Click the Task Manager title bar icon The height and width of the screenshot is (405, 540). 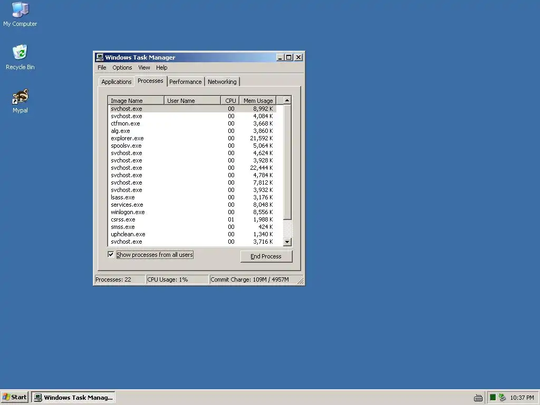(100, 57)
